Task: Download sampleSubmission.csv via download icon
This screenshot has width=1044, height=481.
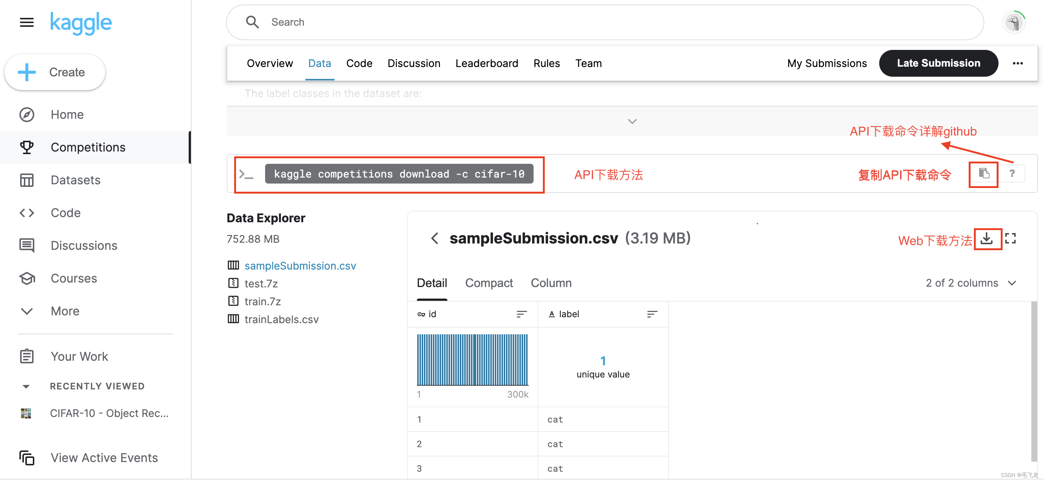Action: click(987, 239)
